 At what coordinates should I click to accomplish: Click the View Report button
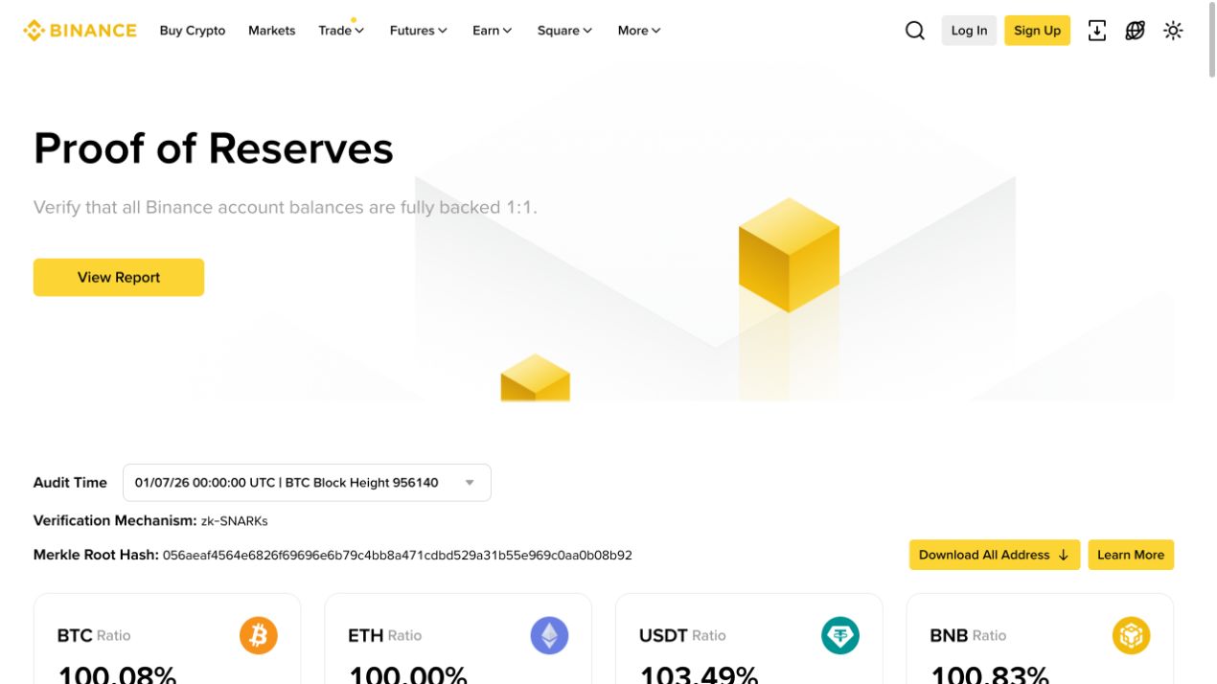tap(119, 277)
